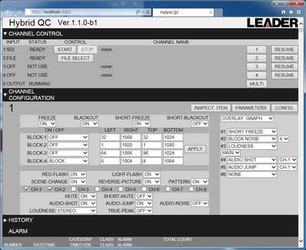Enable the CH-6 audio checkbox

point(144,189)
